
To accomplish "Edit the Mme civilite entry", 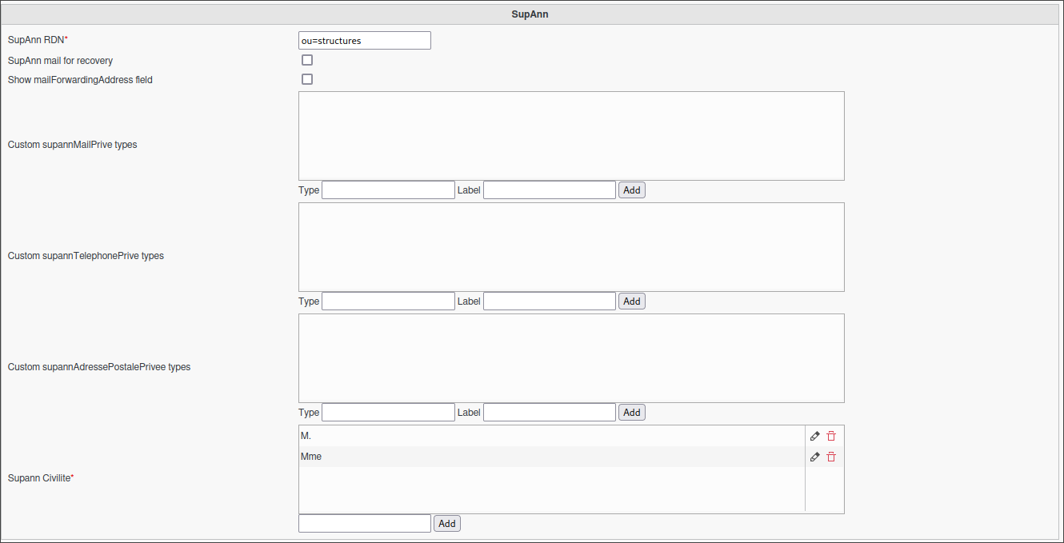I will pos(815,457).
